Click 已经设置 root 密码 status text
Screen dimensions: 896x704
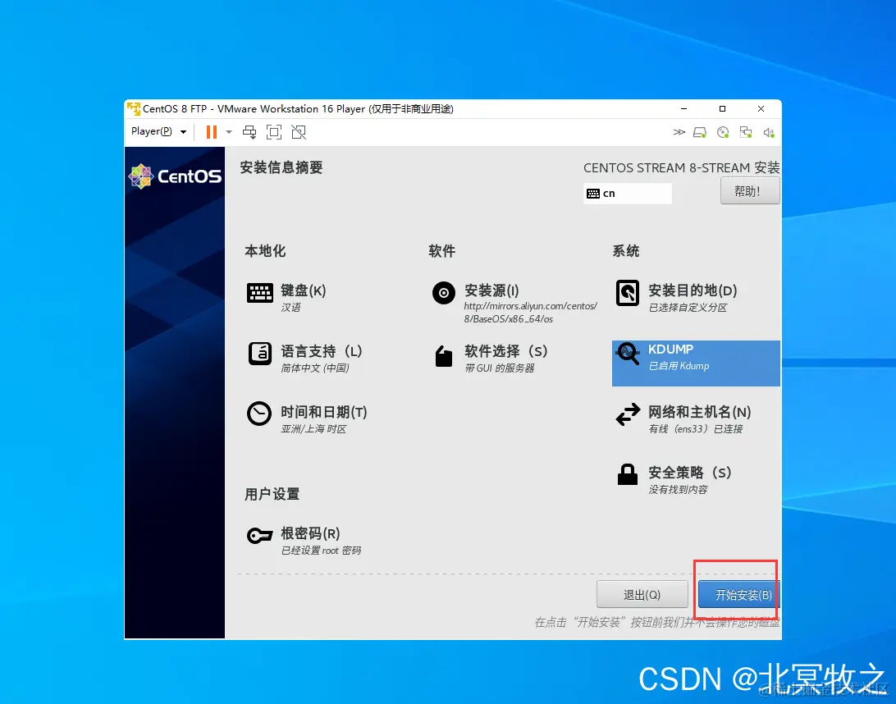(x=321, y=551)
